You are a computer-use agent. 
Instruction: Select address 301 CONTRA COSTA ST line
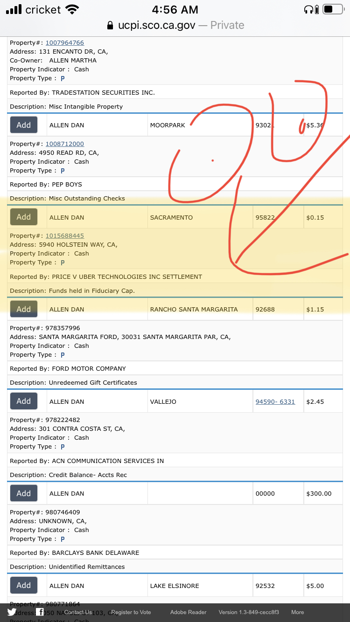(x=67, y=429)
